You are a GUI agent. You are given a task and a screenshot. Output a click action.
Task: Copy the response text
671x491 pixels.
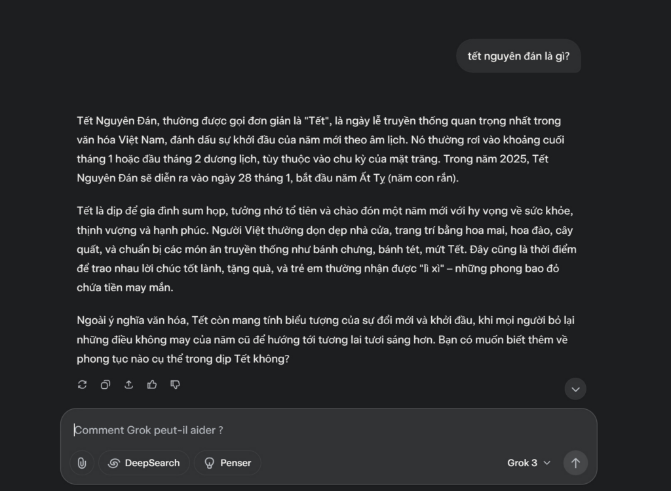[x=105, y=384]
